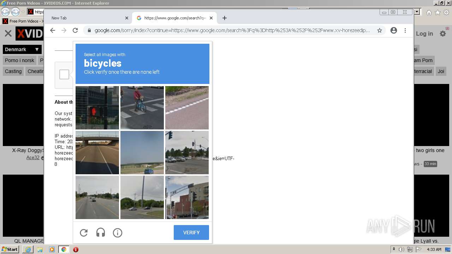Close the google.com search tab
452x254 pixels.
click(x=211, y=18)
